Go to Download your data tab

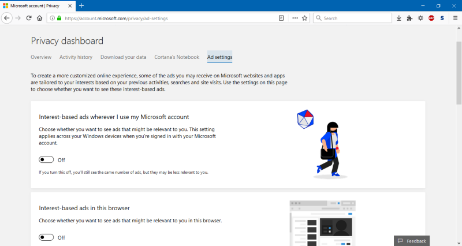(123, 57)
